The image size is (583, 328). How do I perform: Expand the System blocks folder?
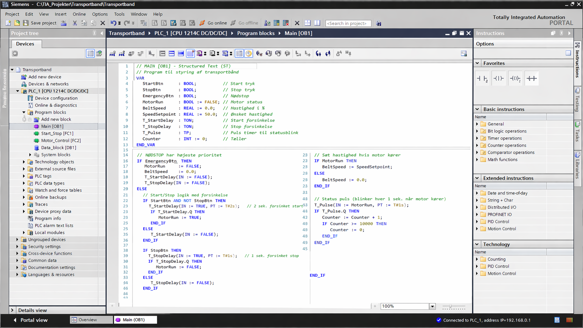click(30, 155)
